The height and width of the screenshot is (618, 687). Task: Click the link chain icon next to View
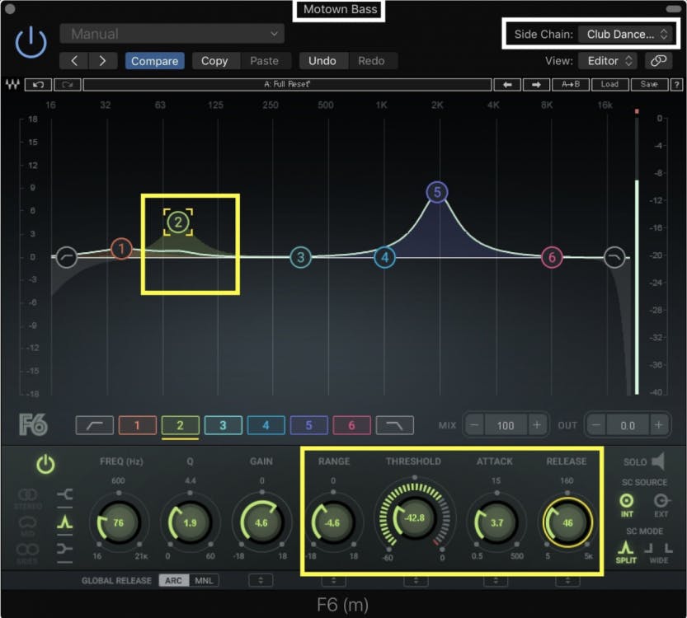click(x=658, y=61)
